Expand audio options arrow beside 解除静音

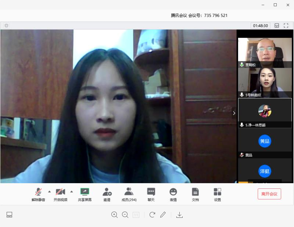50,191
